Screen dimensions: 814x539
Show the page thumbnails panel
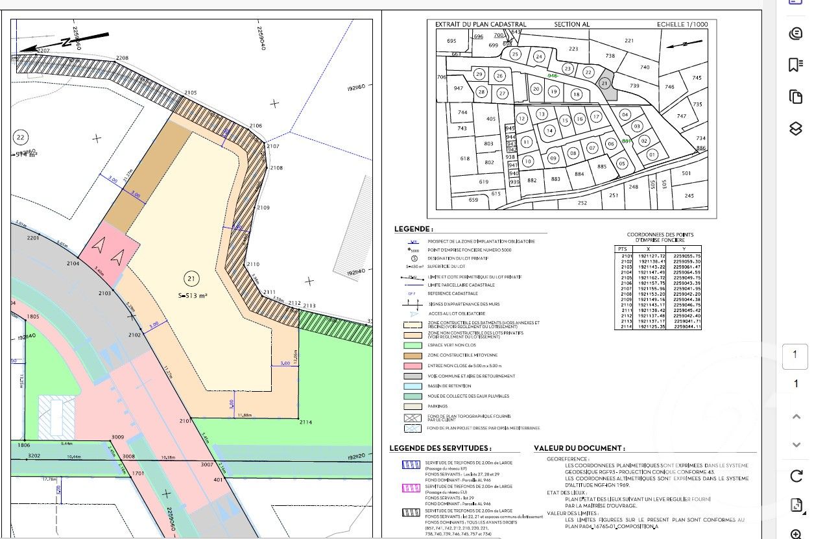tap(796, 97)
